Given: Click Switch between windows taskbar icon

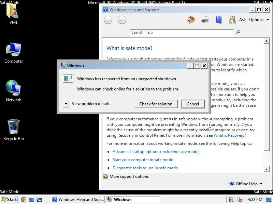Looking at the screenshot, I should tap(39, 200).
